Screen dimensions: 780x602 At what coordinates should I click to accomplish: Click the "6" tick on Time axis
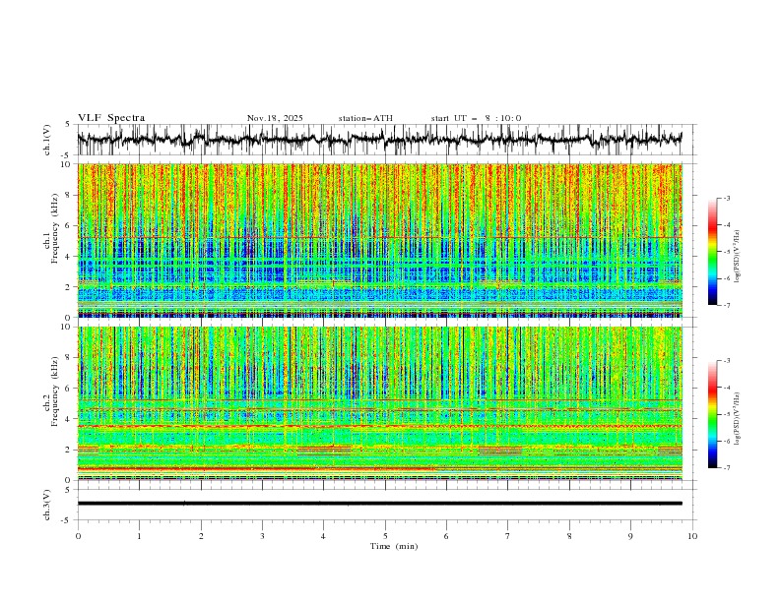click(446, 536)
